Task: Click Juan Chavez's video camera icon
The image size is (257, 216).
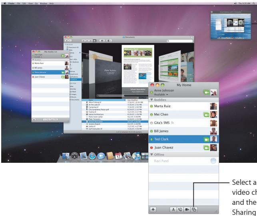Action: [x=206, y=148]
